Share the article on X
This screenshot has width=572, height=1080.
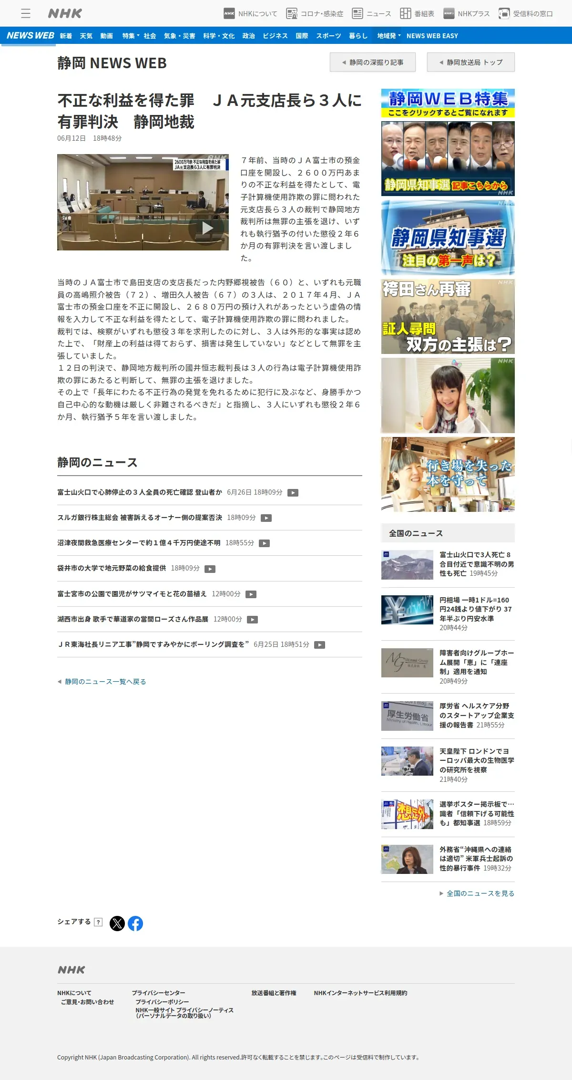click(x=117, y=924)
